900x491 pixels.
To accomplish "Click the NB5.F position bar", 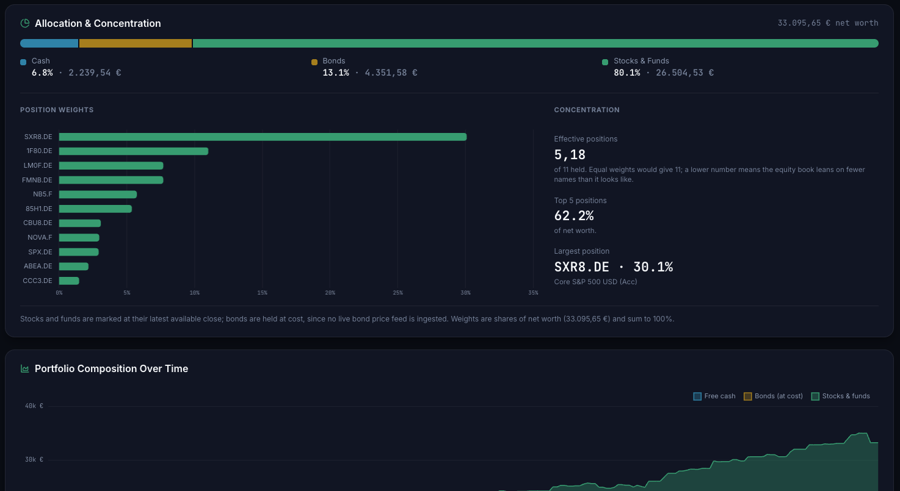I will [98, 195].
